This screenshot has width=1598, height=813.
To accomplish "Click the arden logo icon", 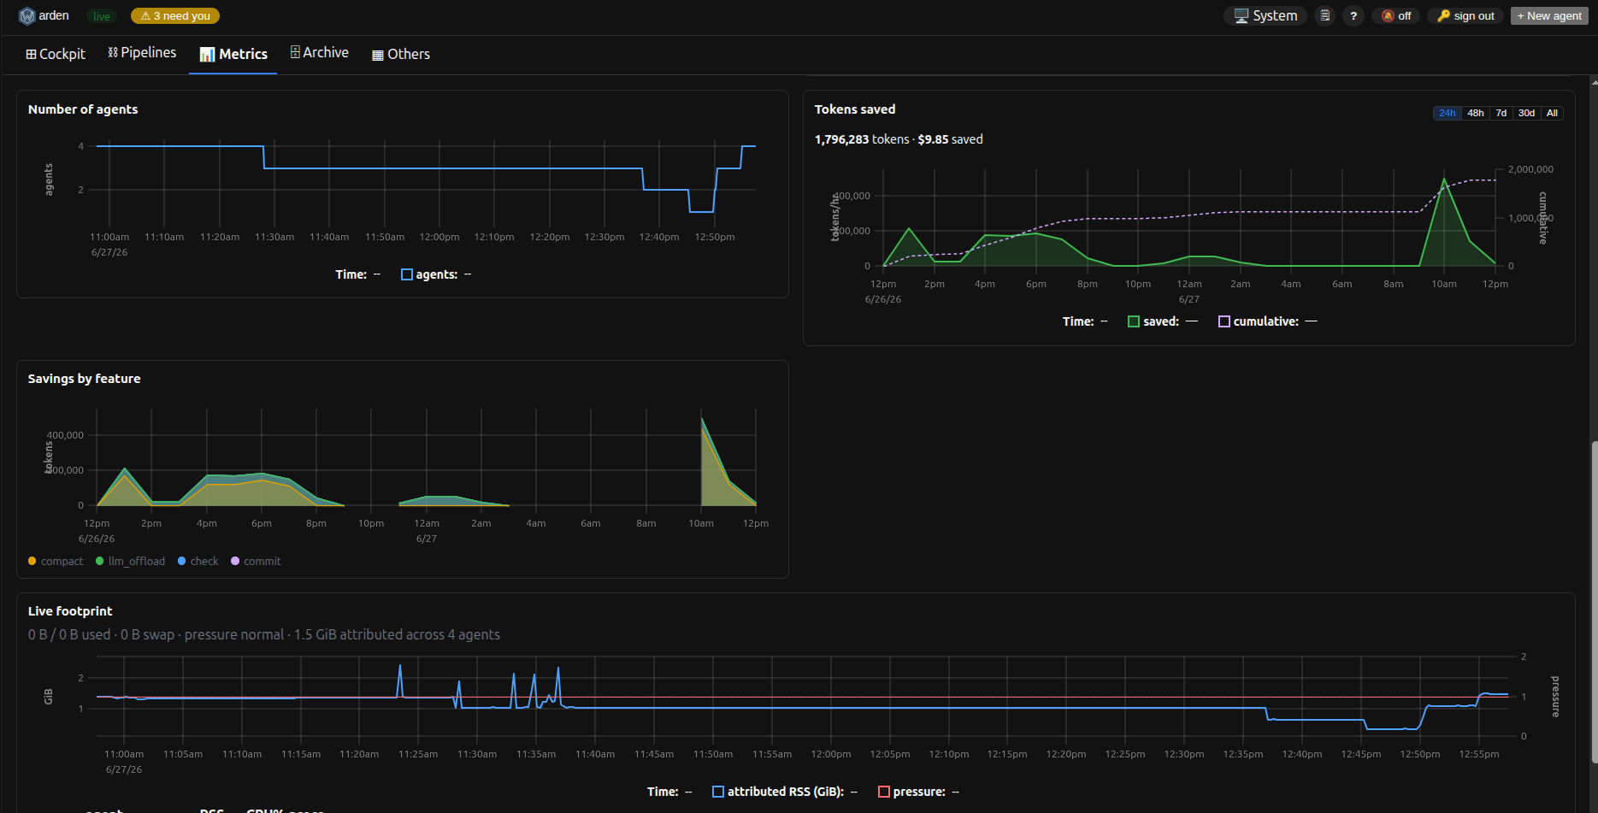I will [27, 15].
